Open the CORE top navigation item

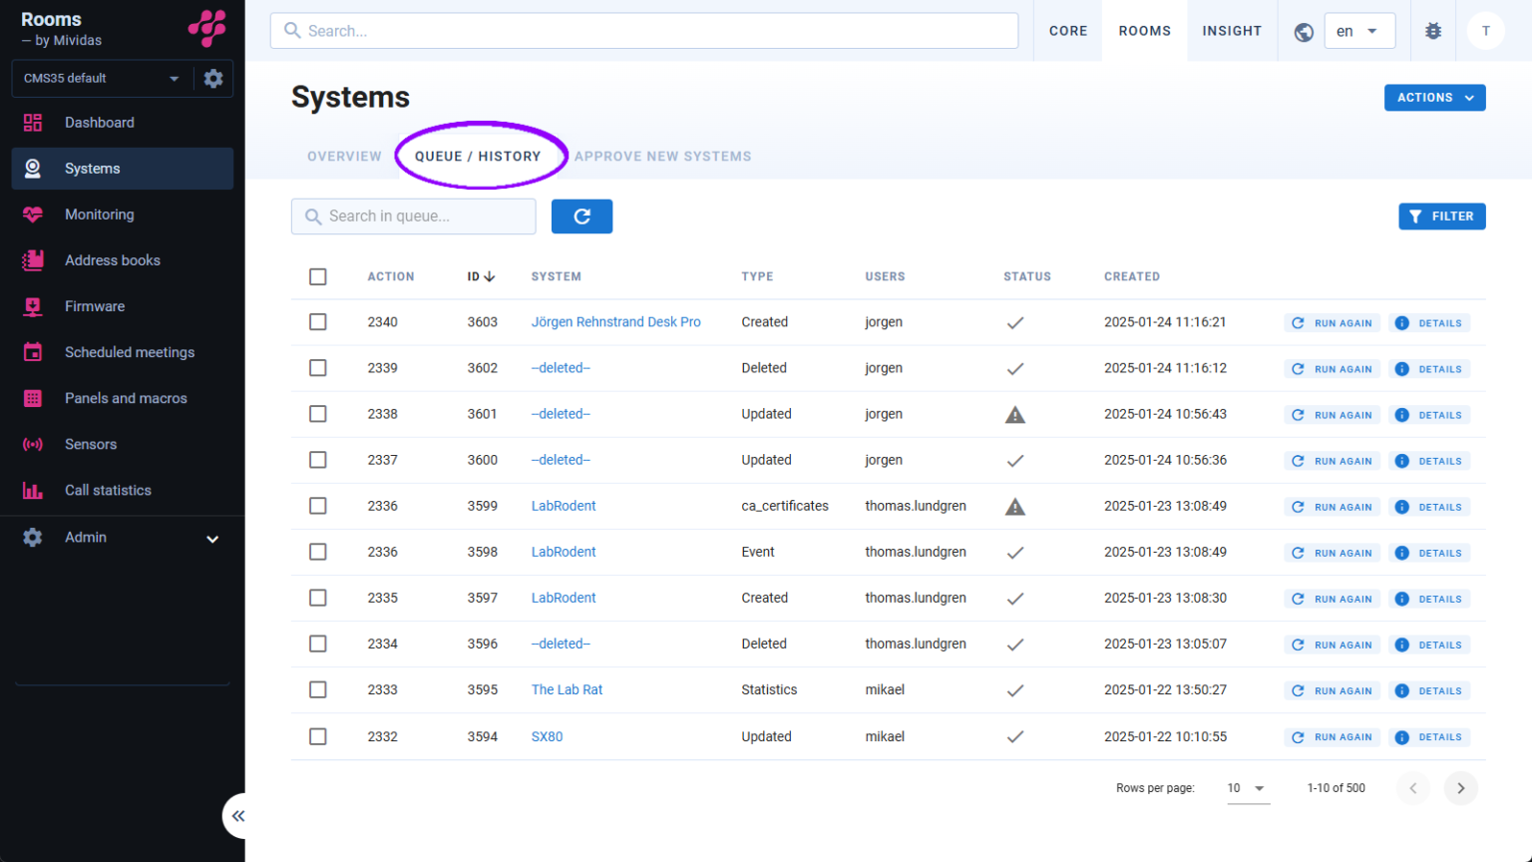pos(1068,31)
